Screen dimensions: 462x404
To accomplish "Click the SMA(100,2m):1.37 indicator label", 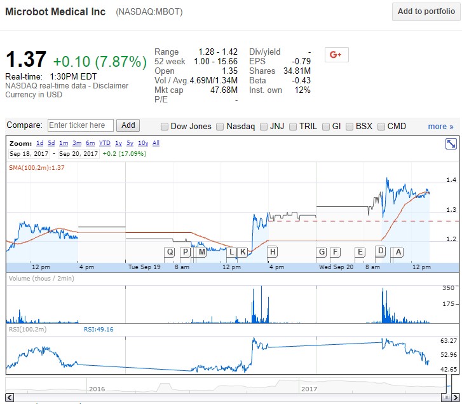I will pyautogui.click(x=36, y=168).
